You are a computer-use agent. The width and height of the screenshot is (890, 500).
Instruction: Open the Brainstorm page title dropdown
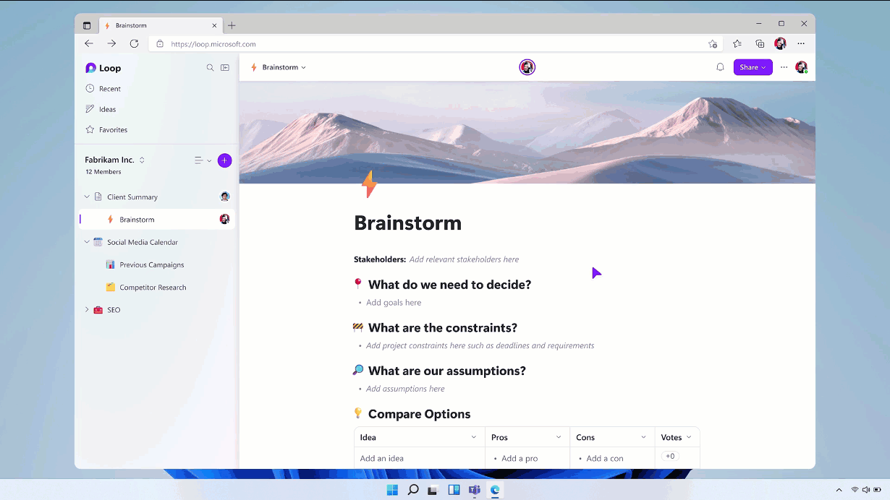point(302,66)
